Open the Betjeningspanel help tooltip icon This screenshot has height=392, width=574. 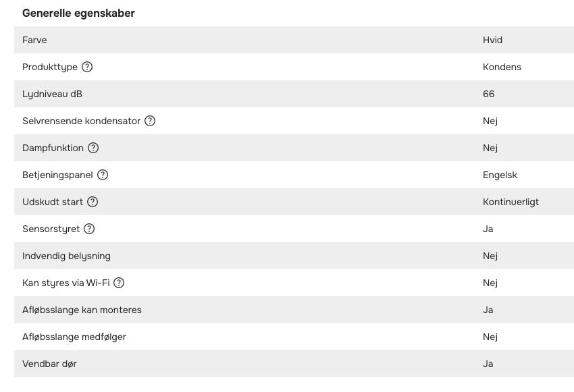(103, 175)
